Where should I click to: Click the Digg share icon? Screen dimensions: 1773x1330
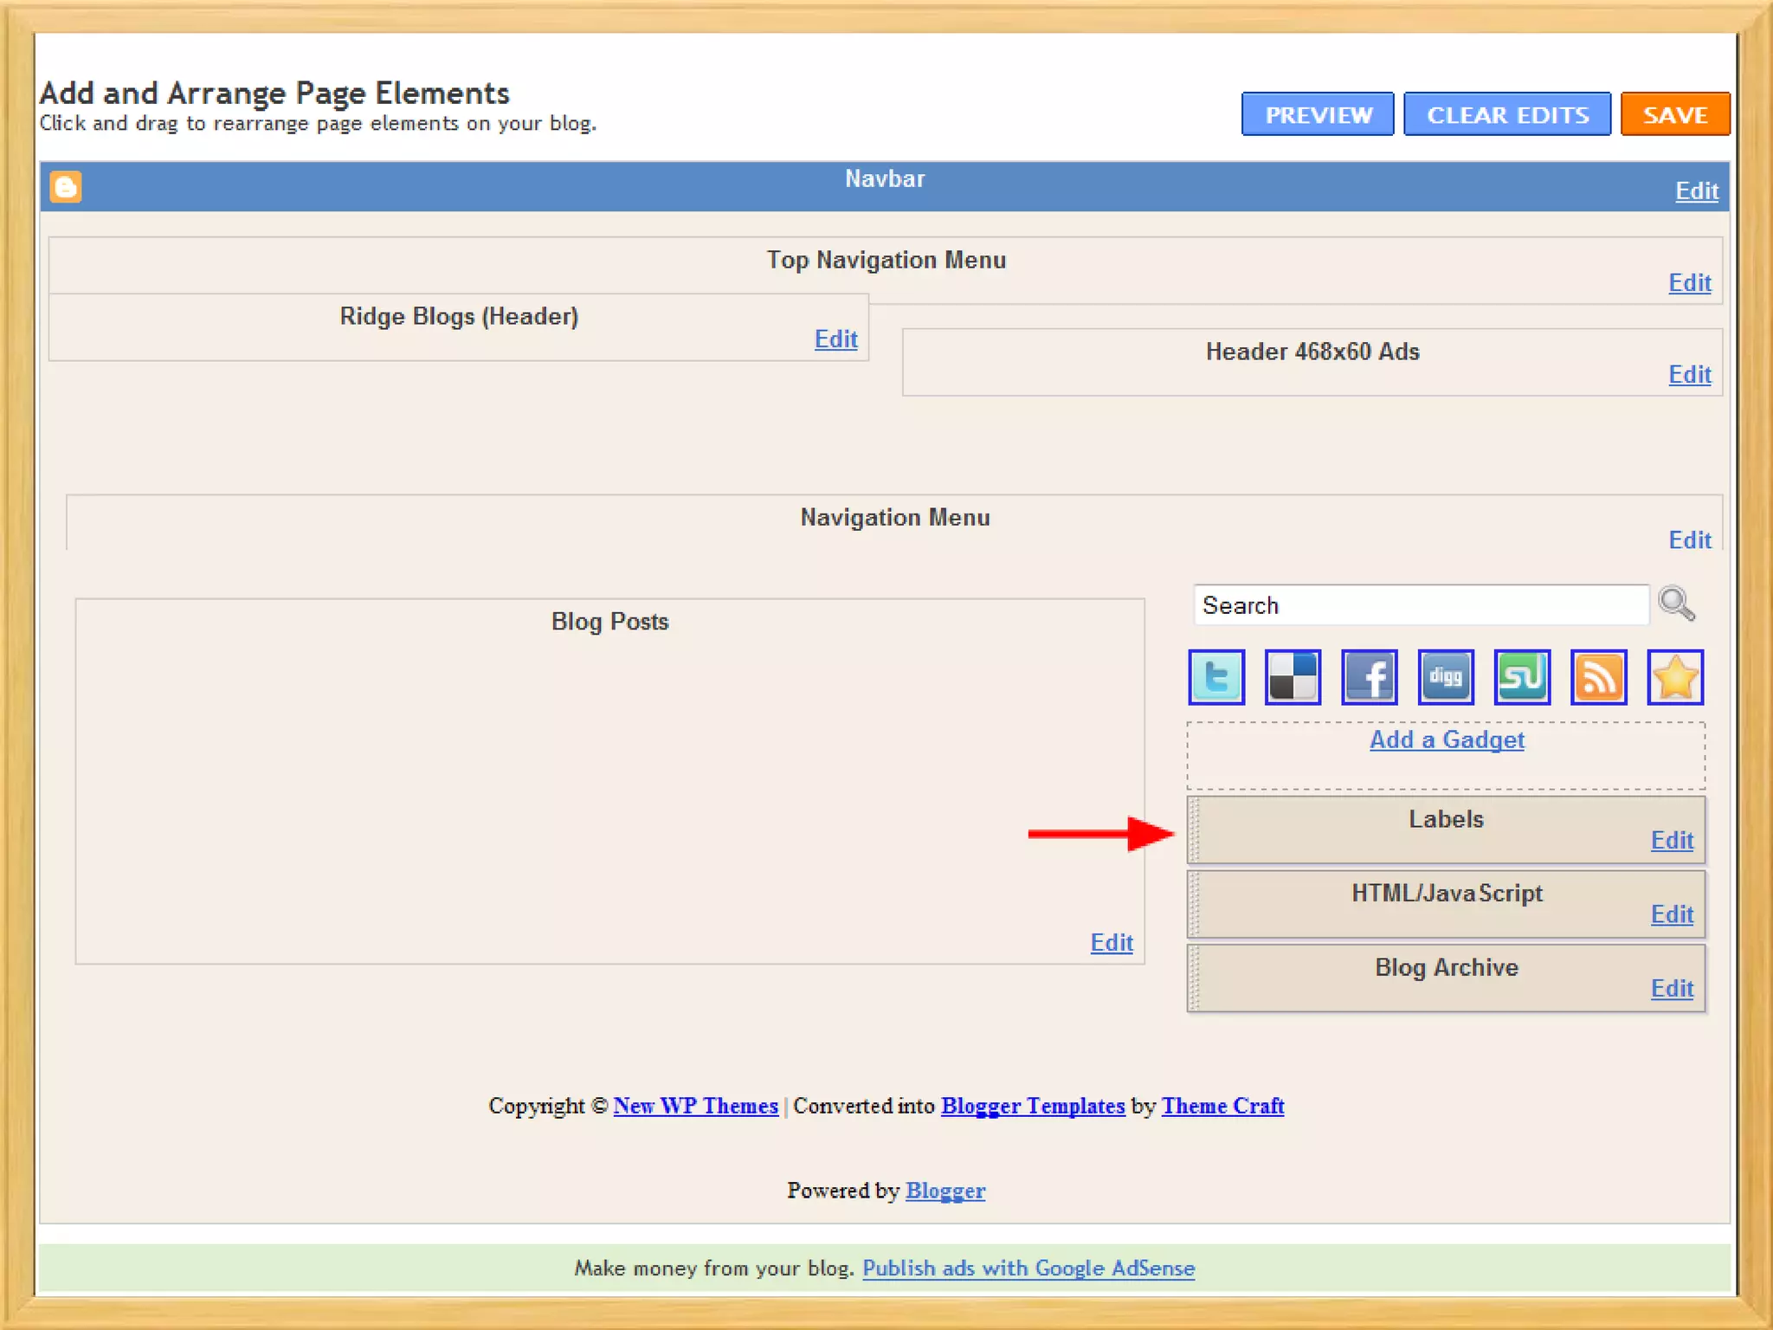(x=1445, y=677)
